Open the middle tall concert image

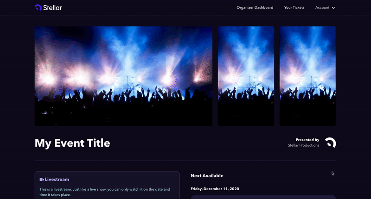click(x=246, y=76)
